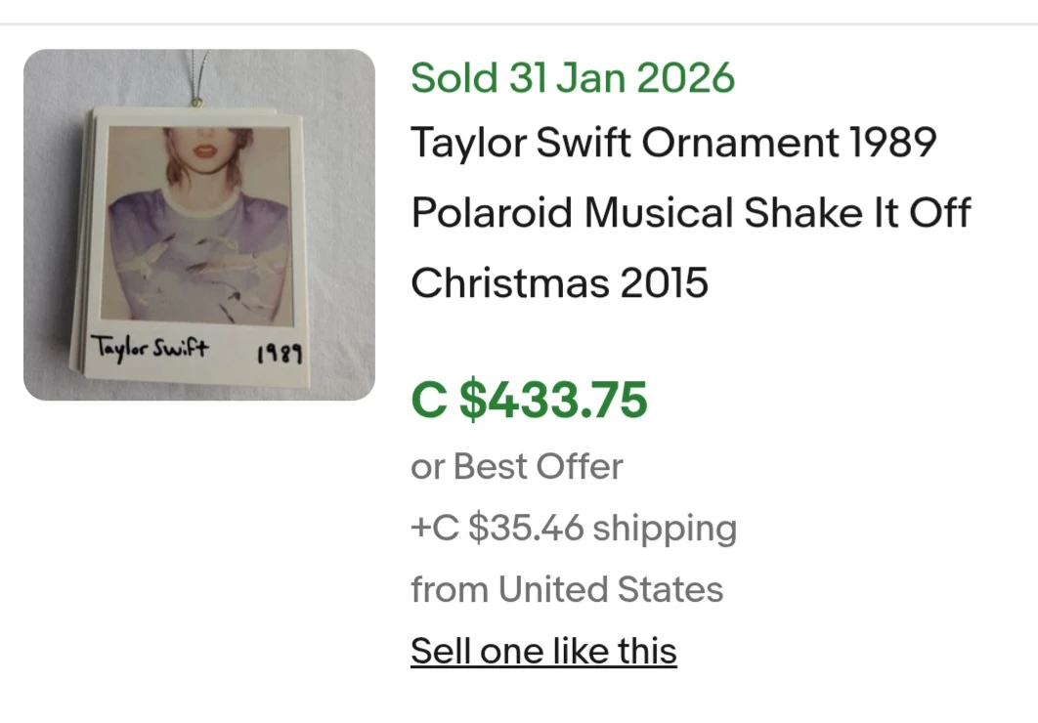Viewport: 1038px width, 723px height.
Task: Open the listing via the green sold date
Action: (x=572, y=77)
